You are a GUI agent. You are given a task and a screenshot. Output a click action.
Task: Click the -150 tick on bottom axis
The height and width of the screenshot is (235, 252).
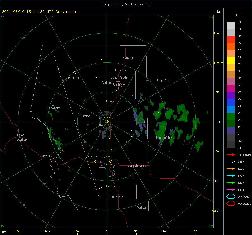pyautogui.click(x=17, y=231)
